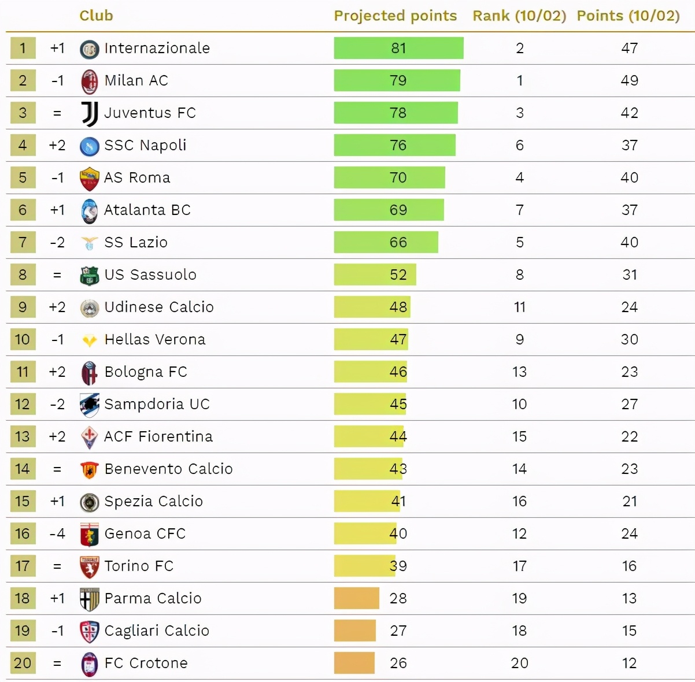The height and width of the screenshot is (682, 695).
Task: Click the Milan AC club crest
Action: pos(89,81)
